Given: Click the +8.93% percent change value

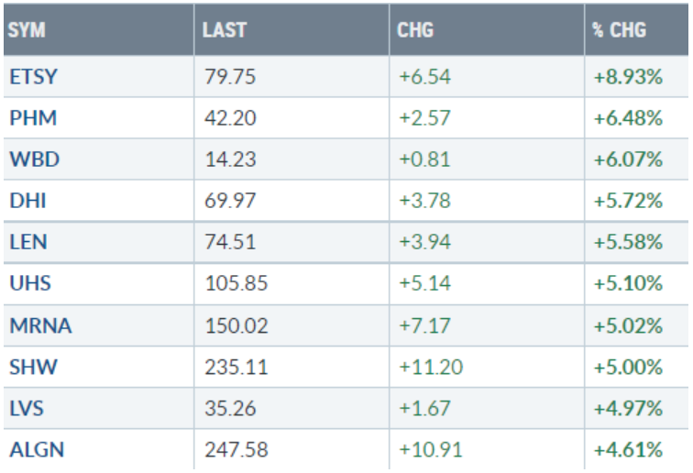Looking at the screenshot, I should point(628,77).
